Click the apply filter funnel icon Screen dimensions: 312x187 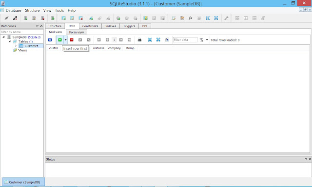tap(201, 40)
